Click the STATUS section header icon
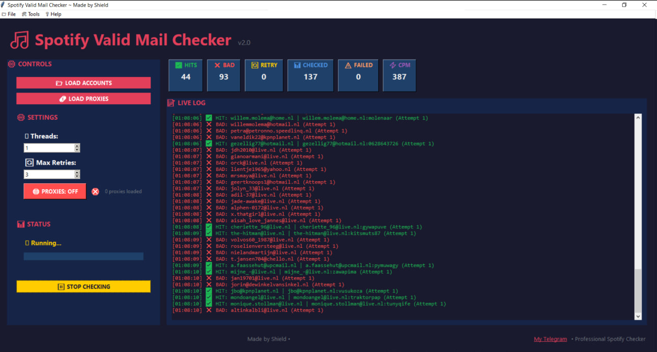Screen dimensions: 657x352 click(21, 224)
